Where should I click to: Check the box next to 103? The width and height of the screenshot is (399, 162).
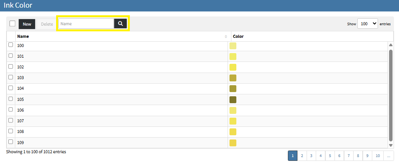pos(11,77)
